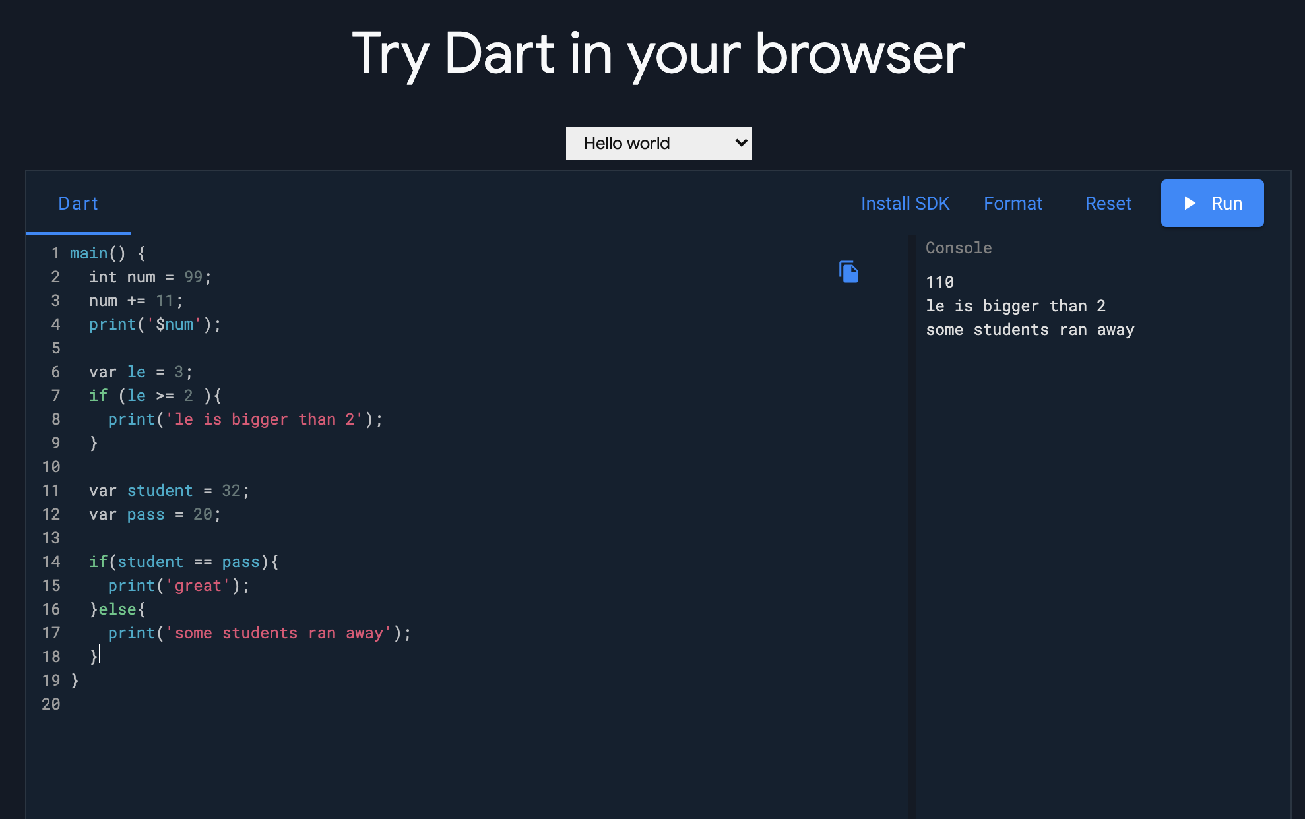Screen dimensions: 1305x819
Task: Click the print('$num') statement
Action: click(x=154, y=324)
